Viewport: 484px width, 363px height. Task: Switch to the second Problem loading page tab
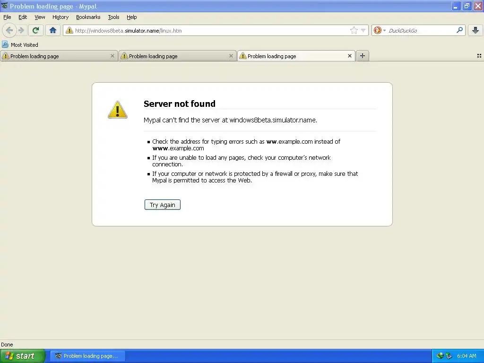pos(178,56)
